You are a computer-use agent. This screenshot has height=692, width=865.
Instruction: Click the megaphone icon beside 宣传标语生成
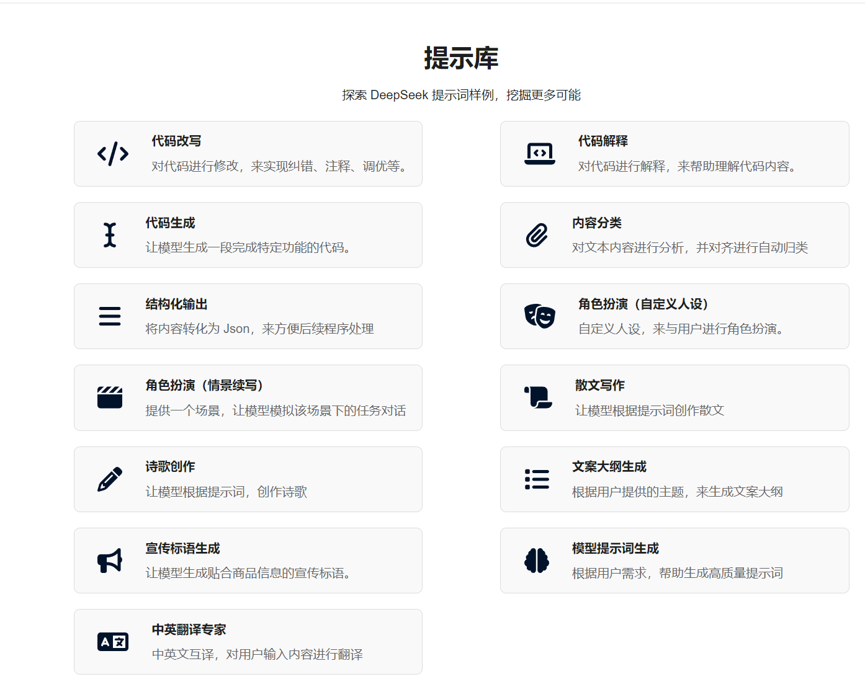[110, 560]
